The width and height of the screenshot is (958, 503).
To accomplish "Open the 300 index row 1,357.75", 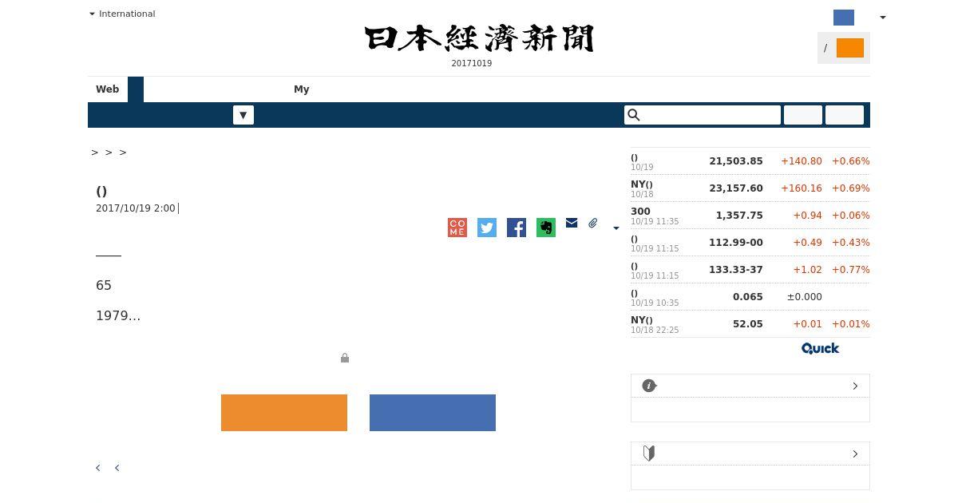I will tap(750, 216).
